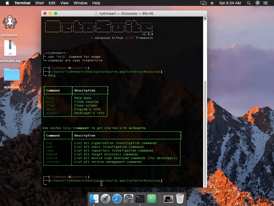Click the Terminal window title text
274x206 pixels.
[x=126, y=13]
